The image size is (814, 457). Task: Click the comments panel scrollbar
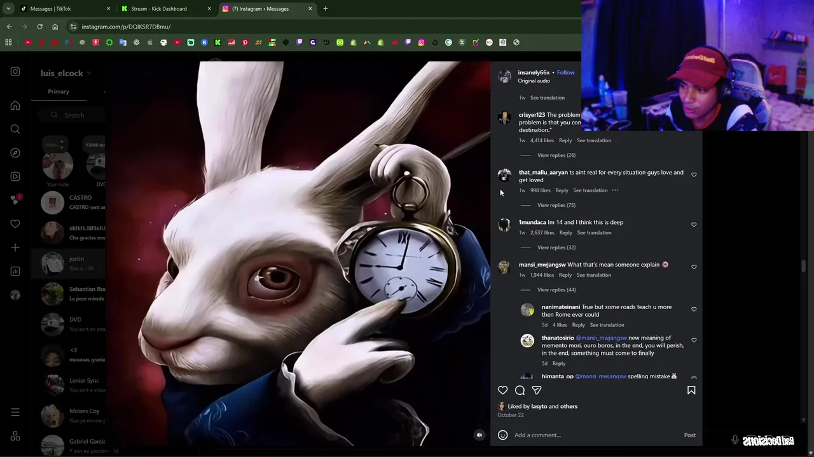tap(804, 267)
